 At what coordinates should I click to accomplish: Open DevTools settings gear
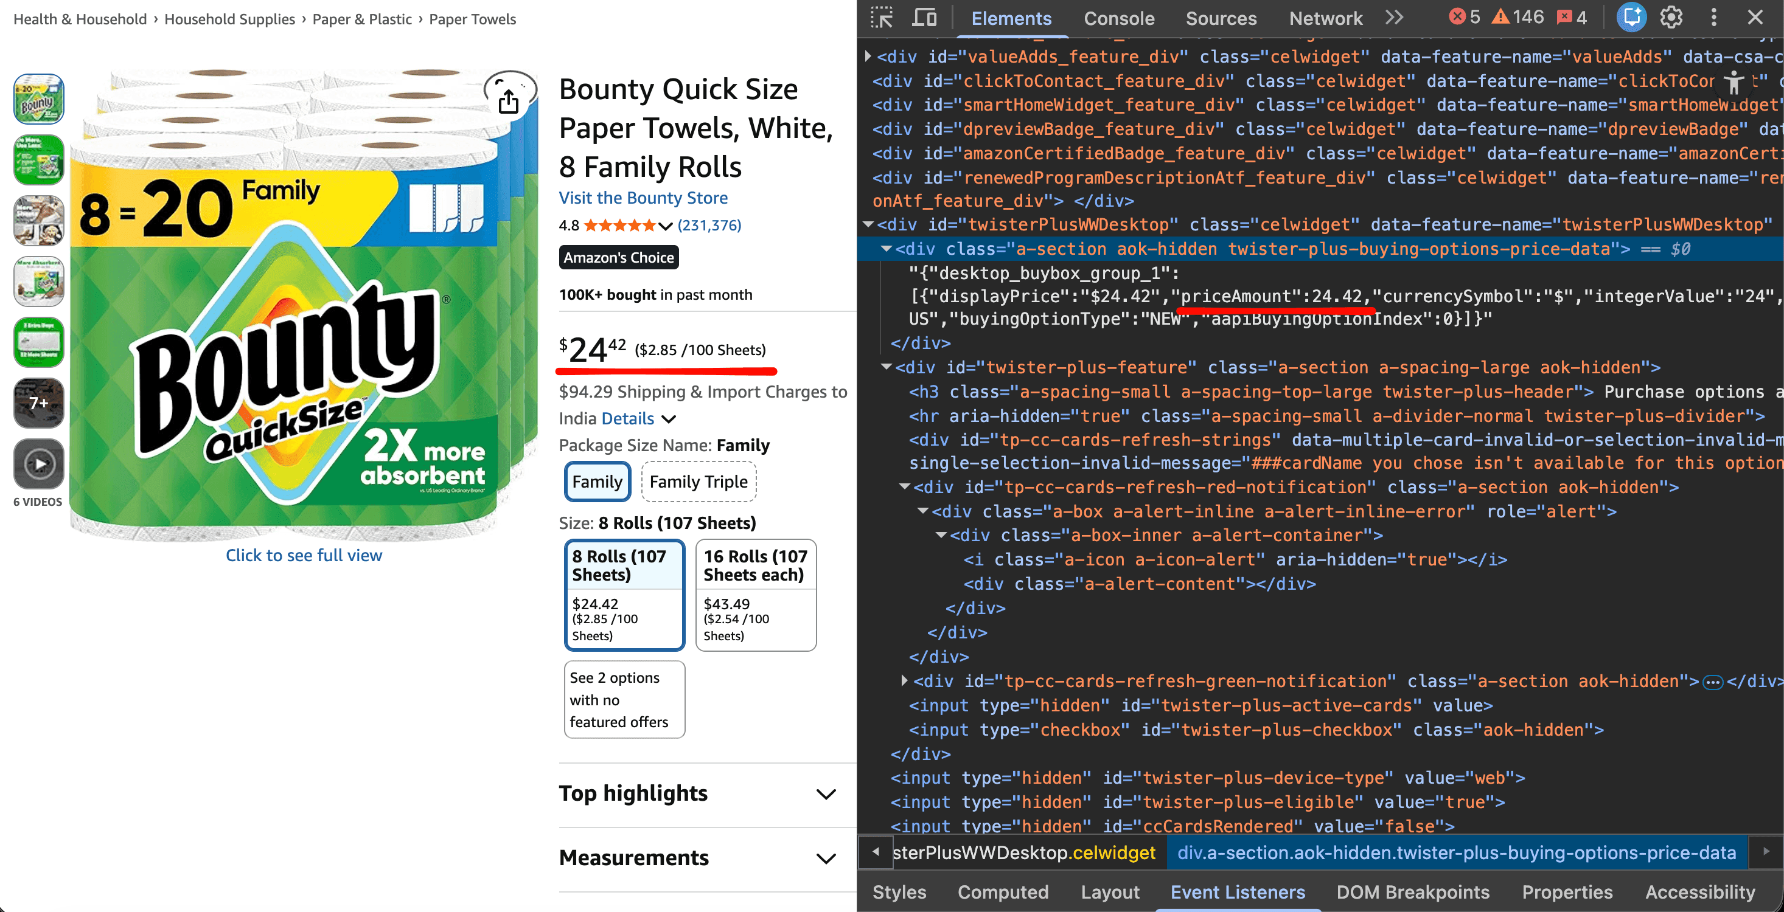pyautogui.click(x=1671, y=17)
